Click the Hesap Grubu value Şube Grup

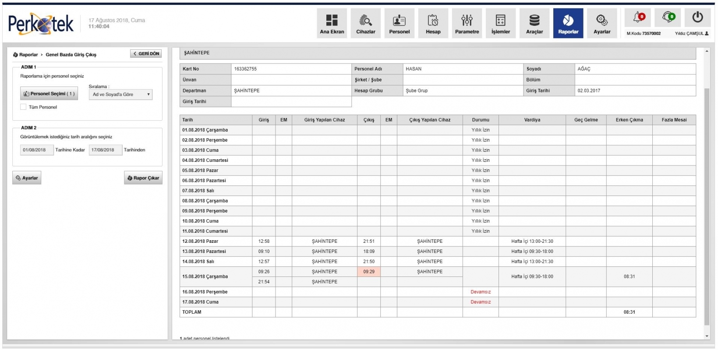[x=417, y=91]
